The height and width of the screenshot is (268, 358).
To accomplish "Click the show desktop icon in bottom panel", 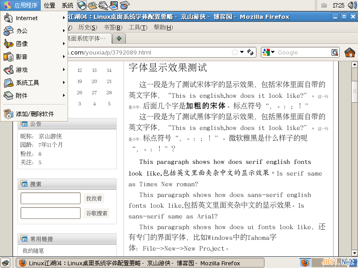I will 6,263.
